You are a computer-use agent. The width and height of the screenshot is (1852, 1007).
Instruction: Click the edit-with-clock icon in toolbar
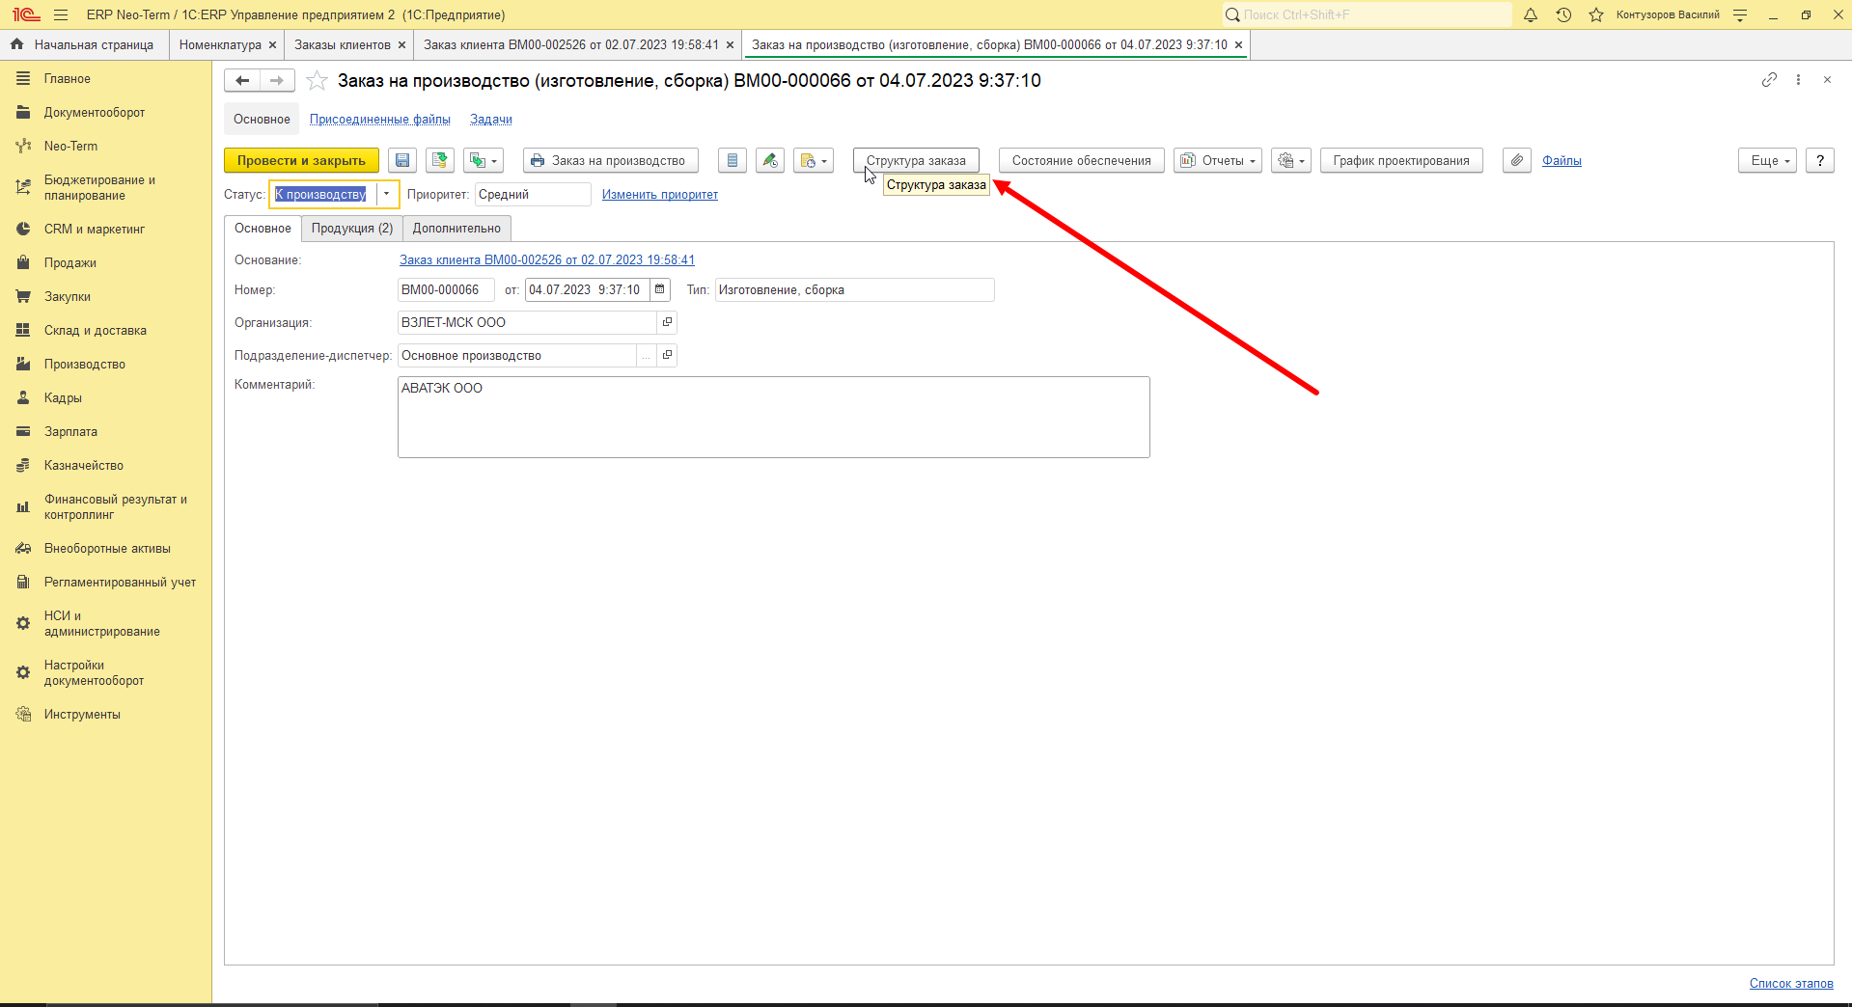point(770,161)
